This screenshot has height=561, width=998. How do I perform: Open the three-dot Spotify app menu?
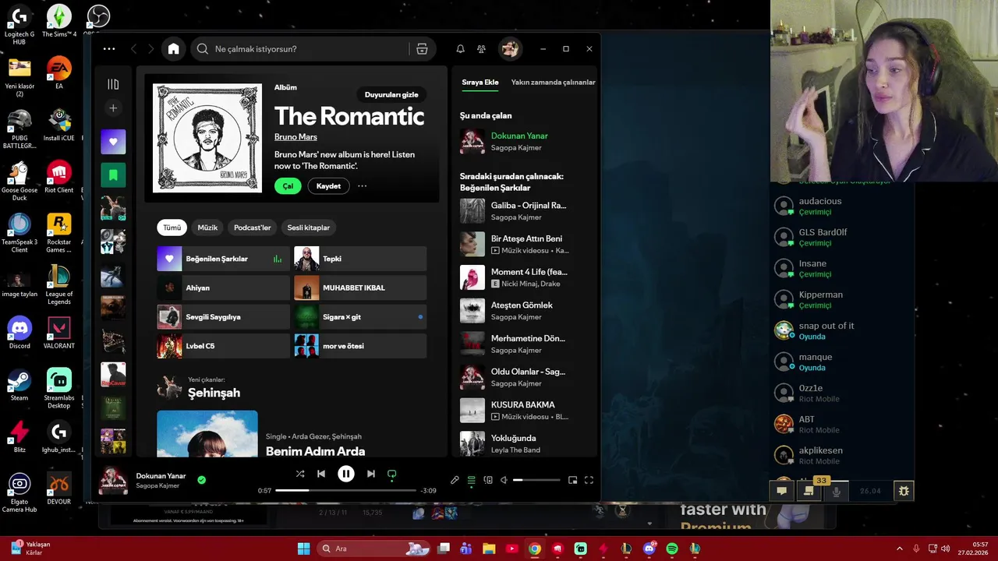point(109,49)
